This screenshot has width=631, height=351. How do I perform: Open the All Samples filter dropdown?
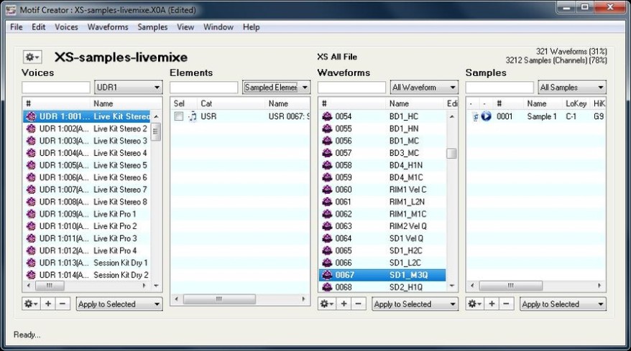572,88
